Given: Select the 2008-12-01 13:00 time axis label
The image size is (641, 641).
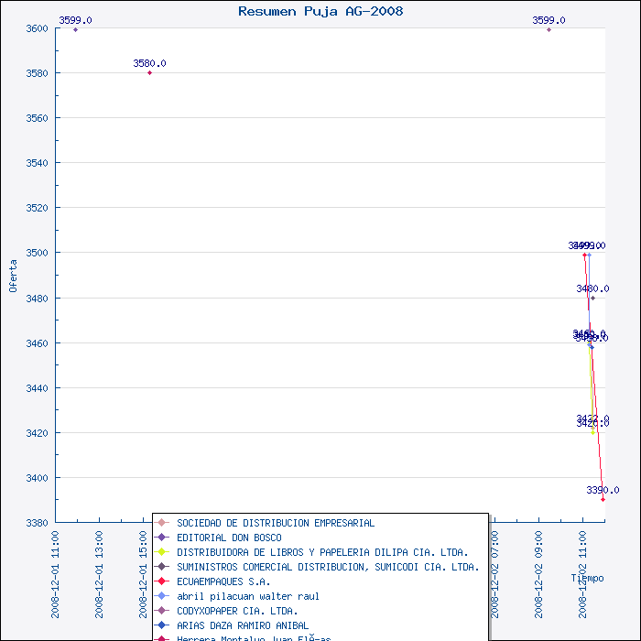Looking at the screenshot, I should click(100, 573).
